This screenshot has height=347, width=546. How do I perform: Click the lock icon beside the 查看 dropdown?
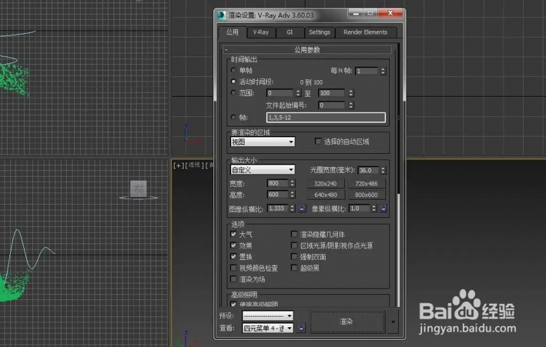pyautogui.click(x=302, y=328)
